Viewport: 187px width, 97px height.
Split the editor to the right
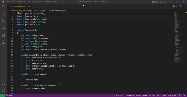coord(180,6)
